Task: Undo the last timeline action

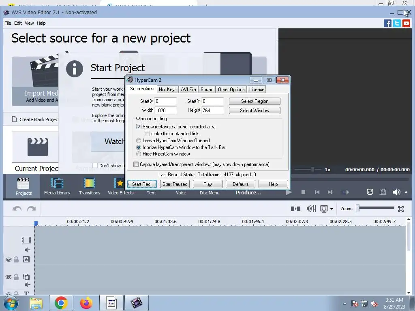Action: coord(17,209)
